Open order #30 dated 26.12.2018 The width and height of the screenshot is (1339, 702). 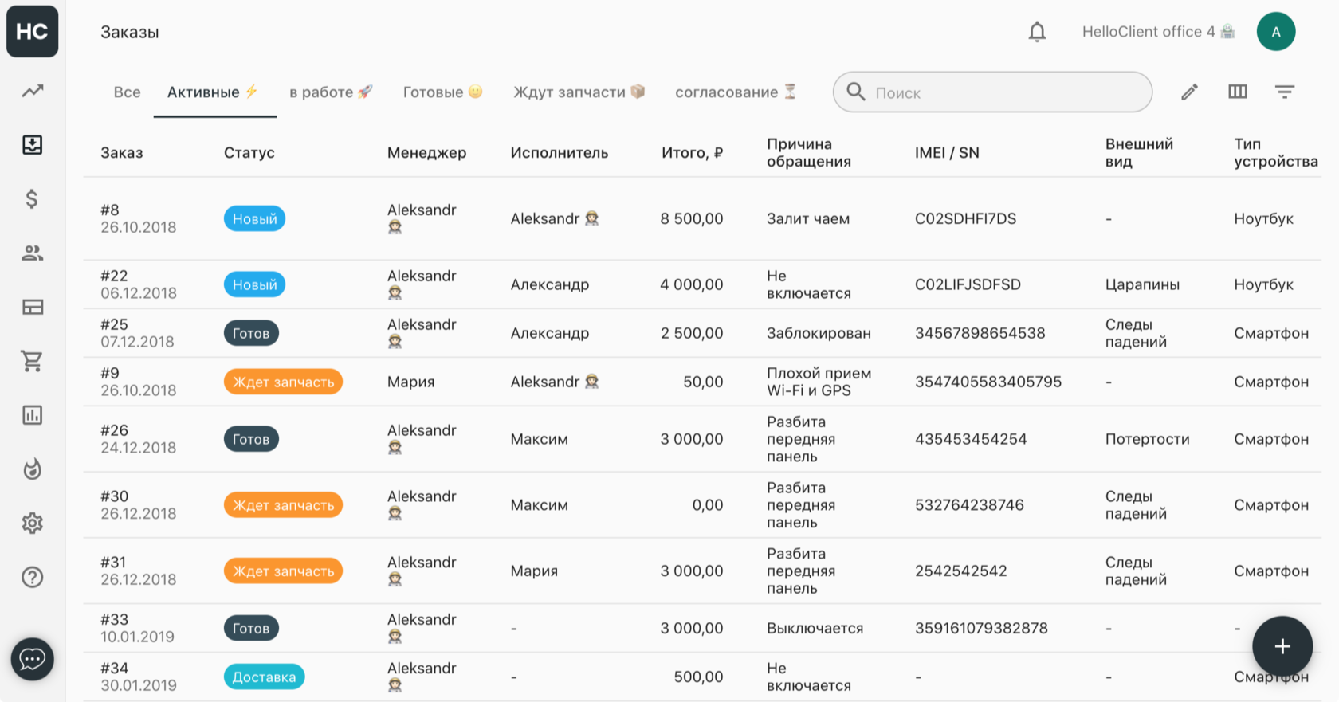[x=138, y=505]
